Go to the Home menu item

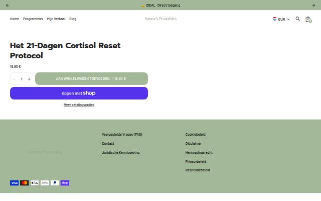click(15, 19)
